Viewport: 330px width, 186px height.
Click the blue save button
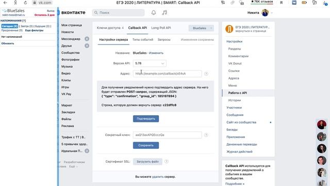tap(146, 145)
